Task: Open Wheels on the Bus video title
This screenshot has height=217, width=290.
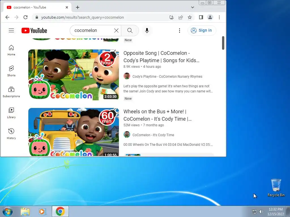Action: click(157, 115)
